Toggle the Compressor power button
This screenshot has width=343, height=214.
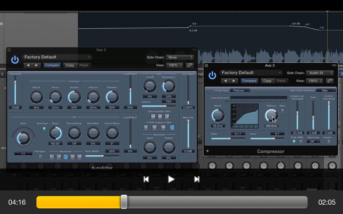click(212, 75)
